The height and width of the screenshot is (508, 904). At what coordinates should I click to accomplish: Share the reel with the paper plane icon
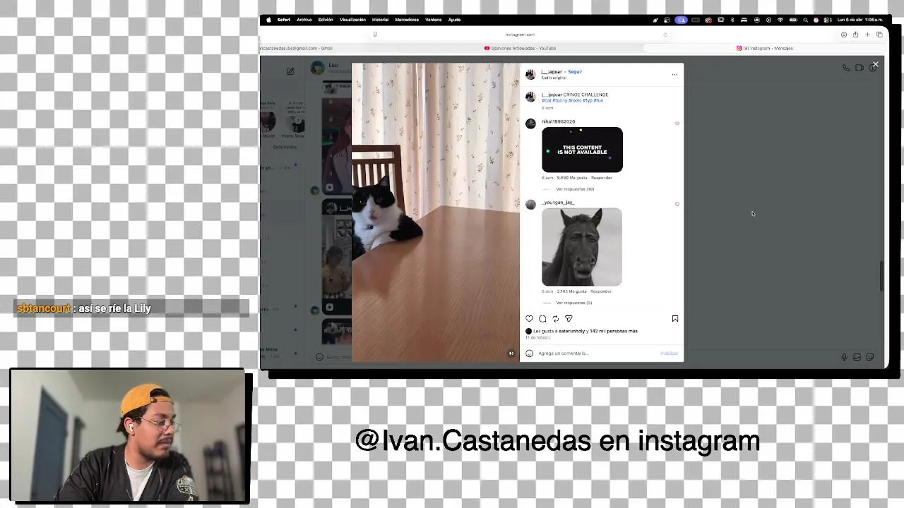[x=569, y=319]
